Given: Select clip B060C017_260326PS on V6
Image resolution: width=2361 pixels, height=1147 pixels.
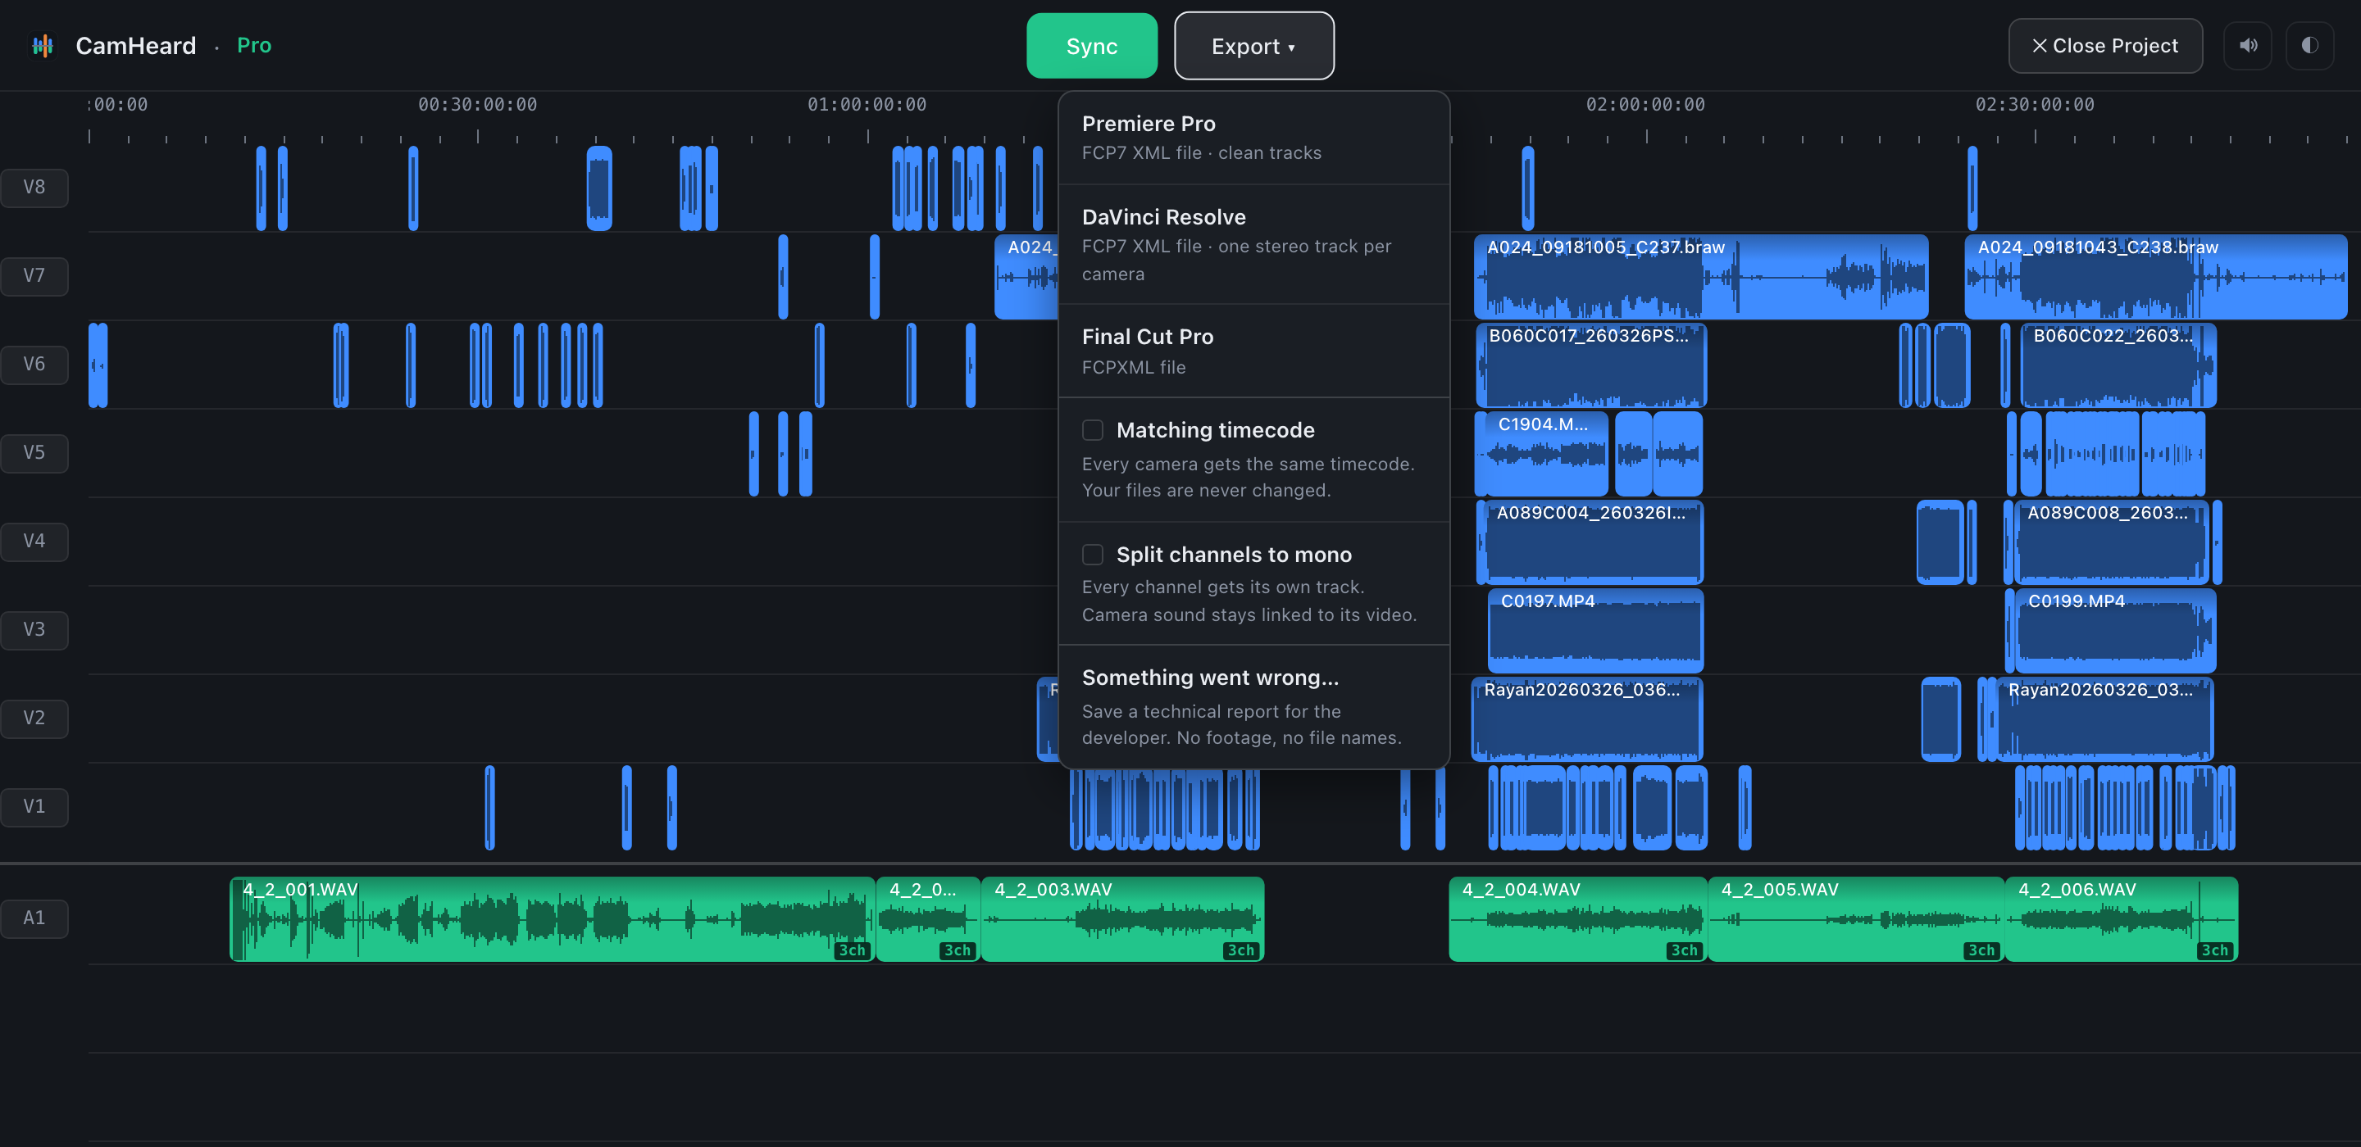Looking at the screenshot, I should [1591, 365].
